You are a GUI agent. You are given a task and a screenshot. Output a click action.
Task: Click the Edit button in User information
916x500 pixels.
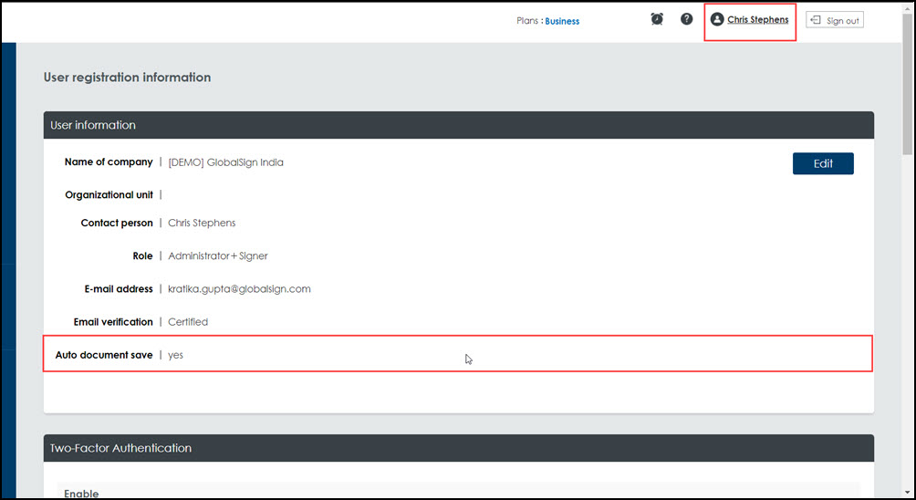[x=823, y=163]
